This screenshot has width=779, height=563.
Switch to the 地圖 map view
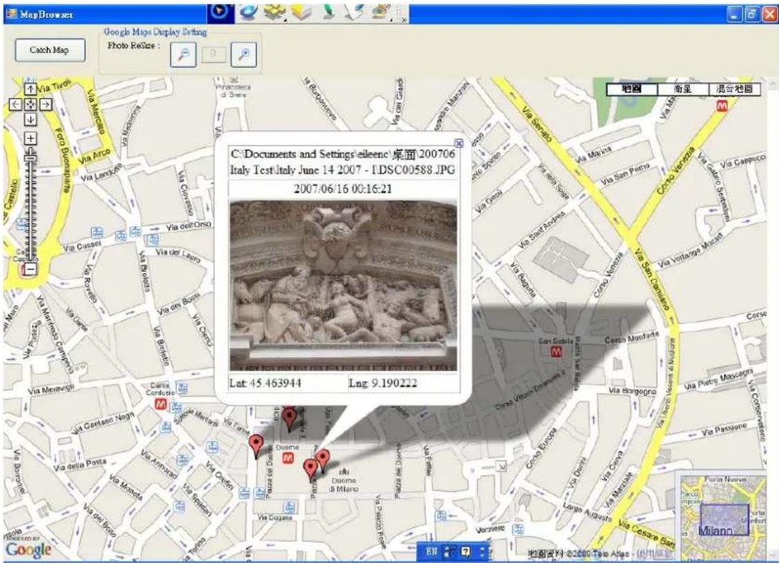point(632,89)
